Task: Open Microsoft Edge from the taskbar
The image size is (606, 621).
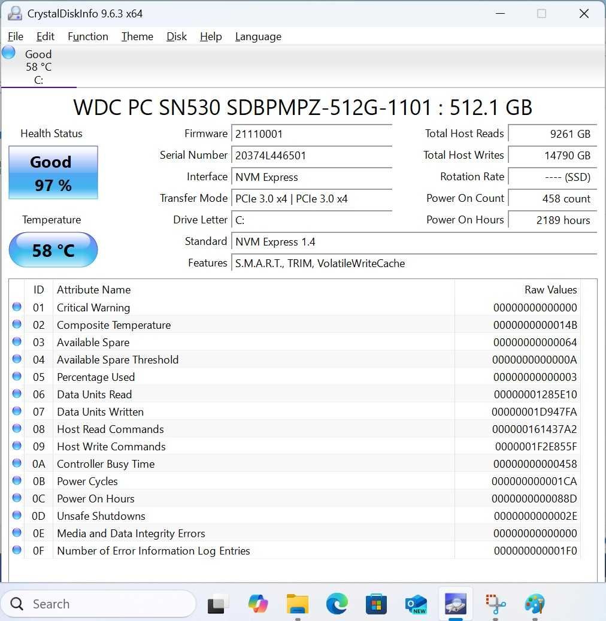Action: pos(337,604)
